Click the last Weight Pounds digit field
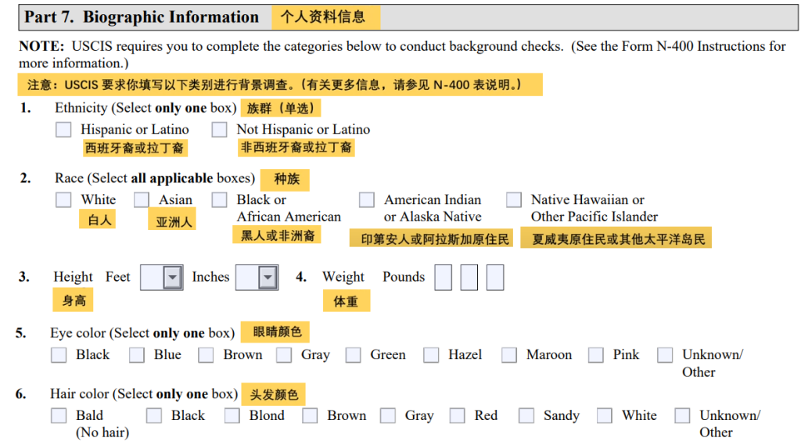Image resolution: width=801 pixels, height=445 pixels. click(x=494, y=278)
